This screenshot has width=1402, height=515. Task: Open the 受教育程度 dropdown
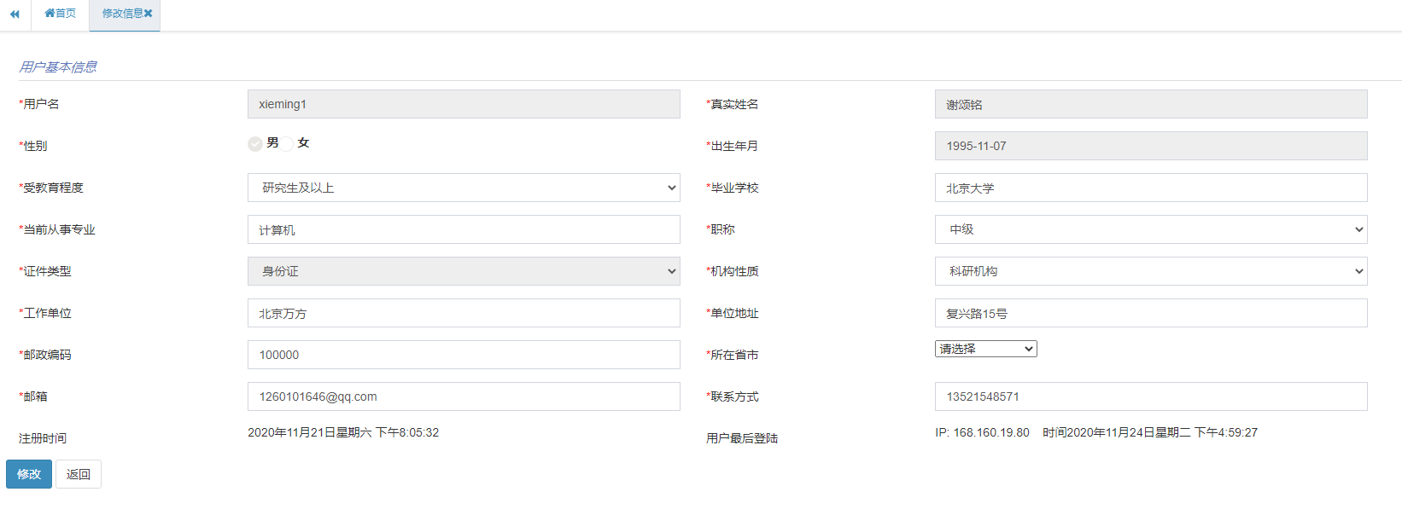464,188
